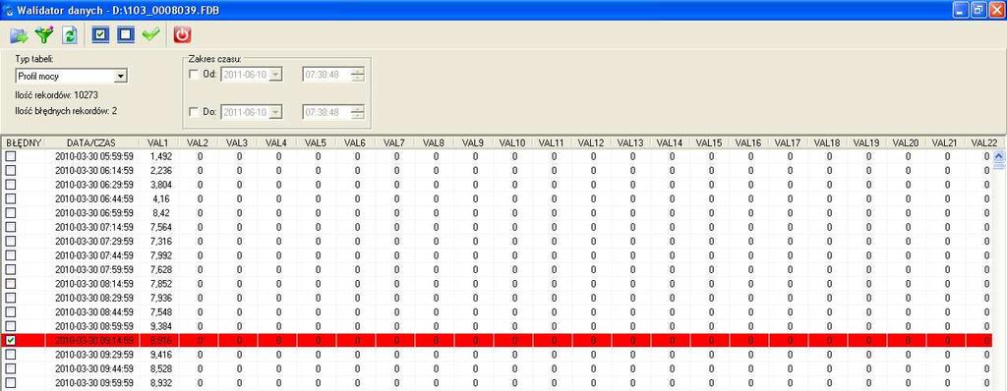Click the 'Od' time spinner arrows
The height and width of the screenshot is (391, 1007).
pos(358,75)
